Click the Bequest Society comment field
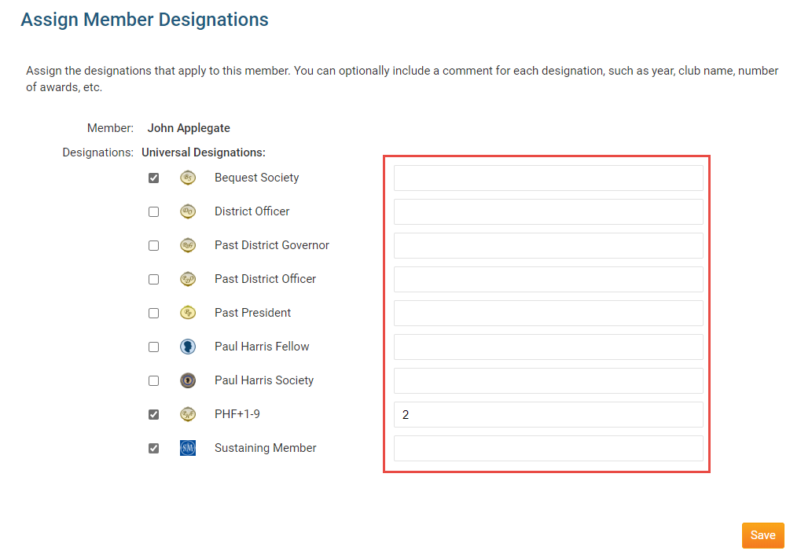The width and height of the screenshot is (801, 558). (548, 178)
